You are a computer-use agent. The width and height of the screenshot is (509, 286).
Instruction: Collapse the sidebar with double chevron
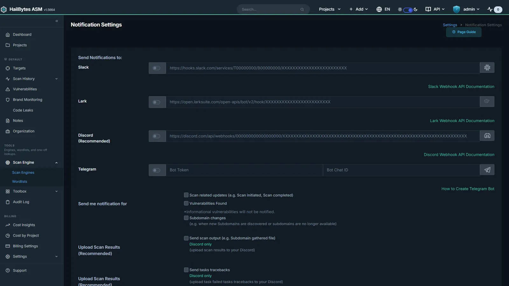coord(57,21)
